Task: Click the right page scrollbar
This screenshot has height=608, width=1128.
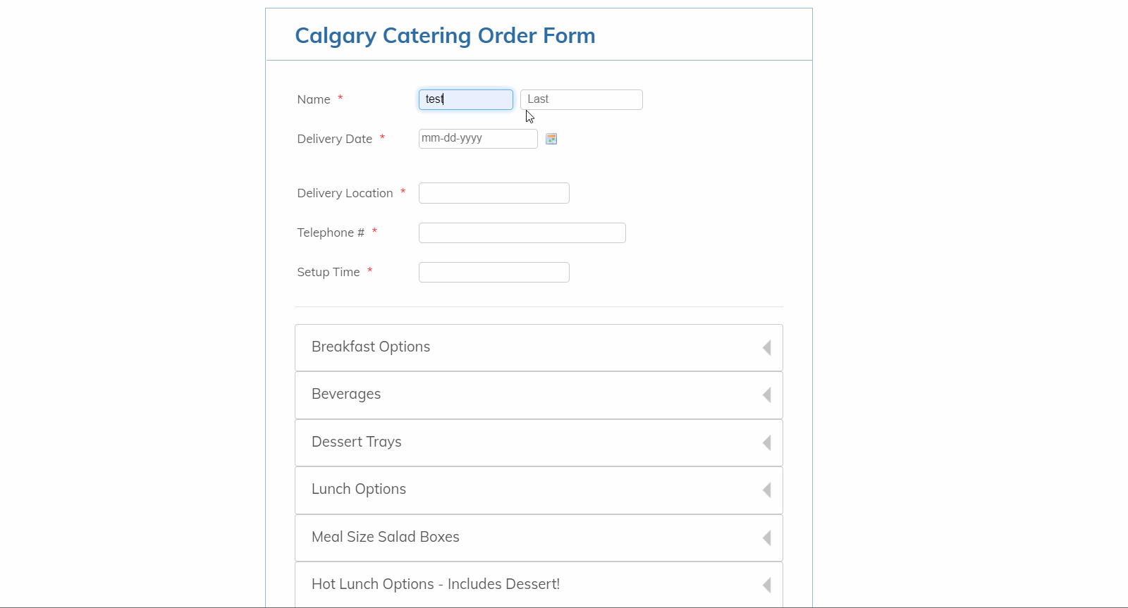Action: (x=1123, y=303)
